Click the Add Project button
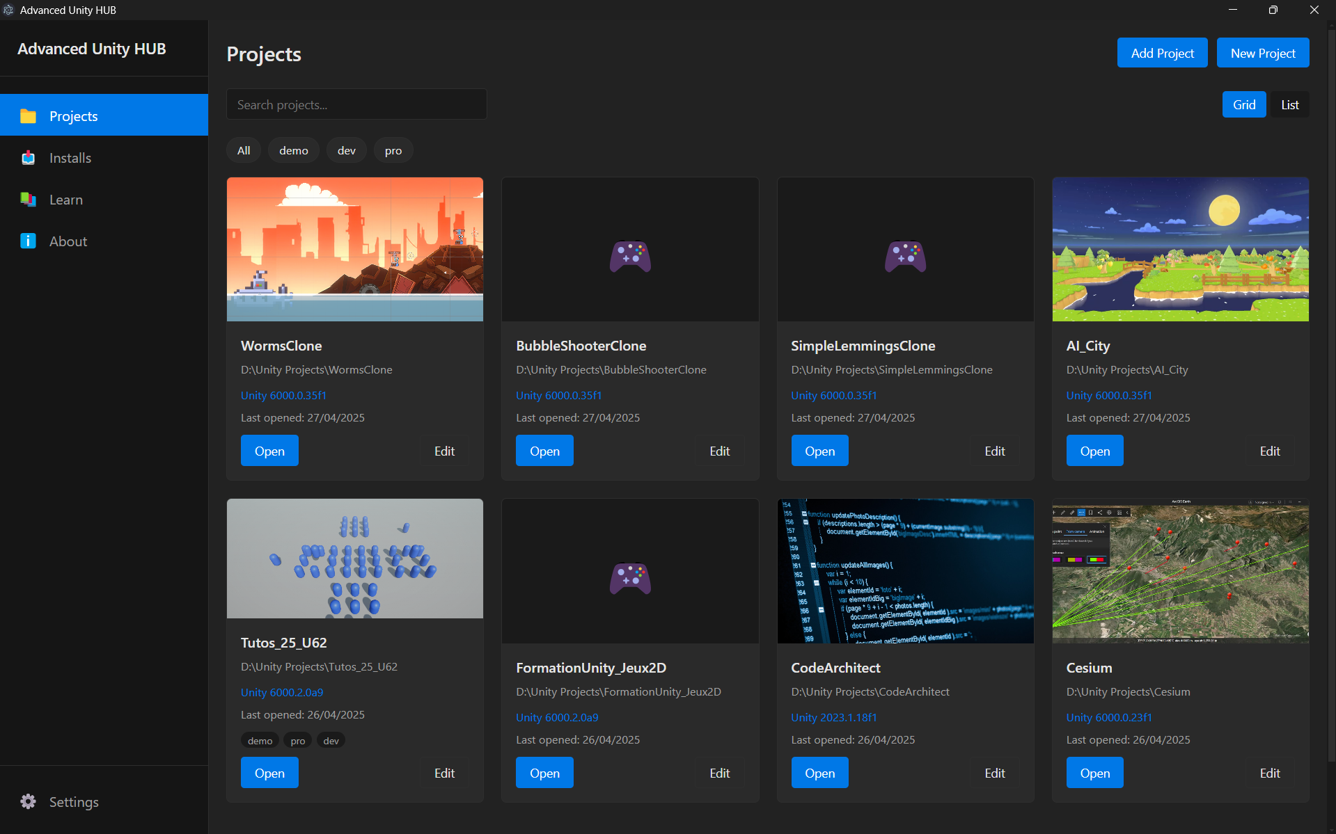Viewport: 1336px width, 834px height. click(1162, 53)
